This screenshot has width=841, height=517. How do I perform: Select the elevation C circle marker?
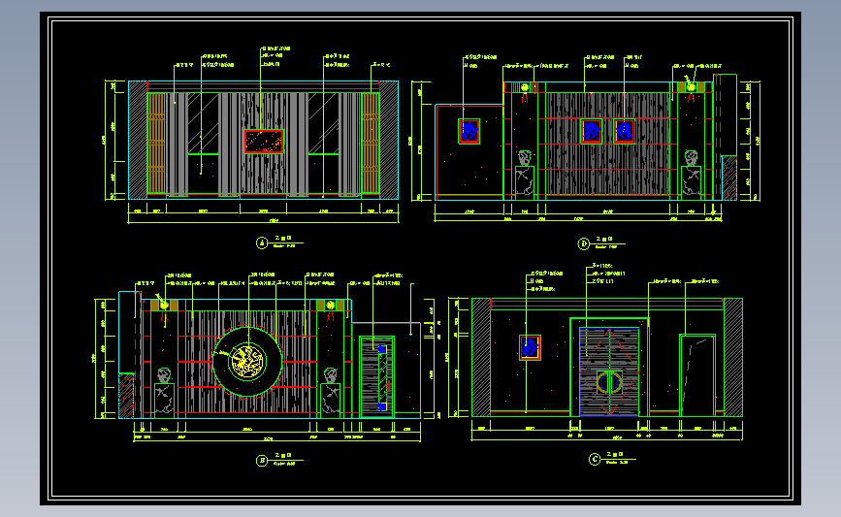tap(595, 460)
